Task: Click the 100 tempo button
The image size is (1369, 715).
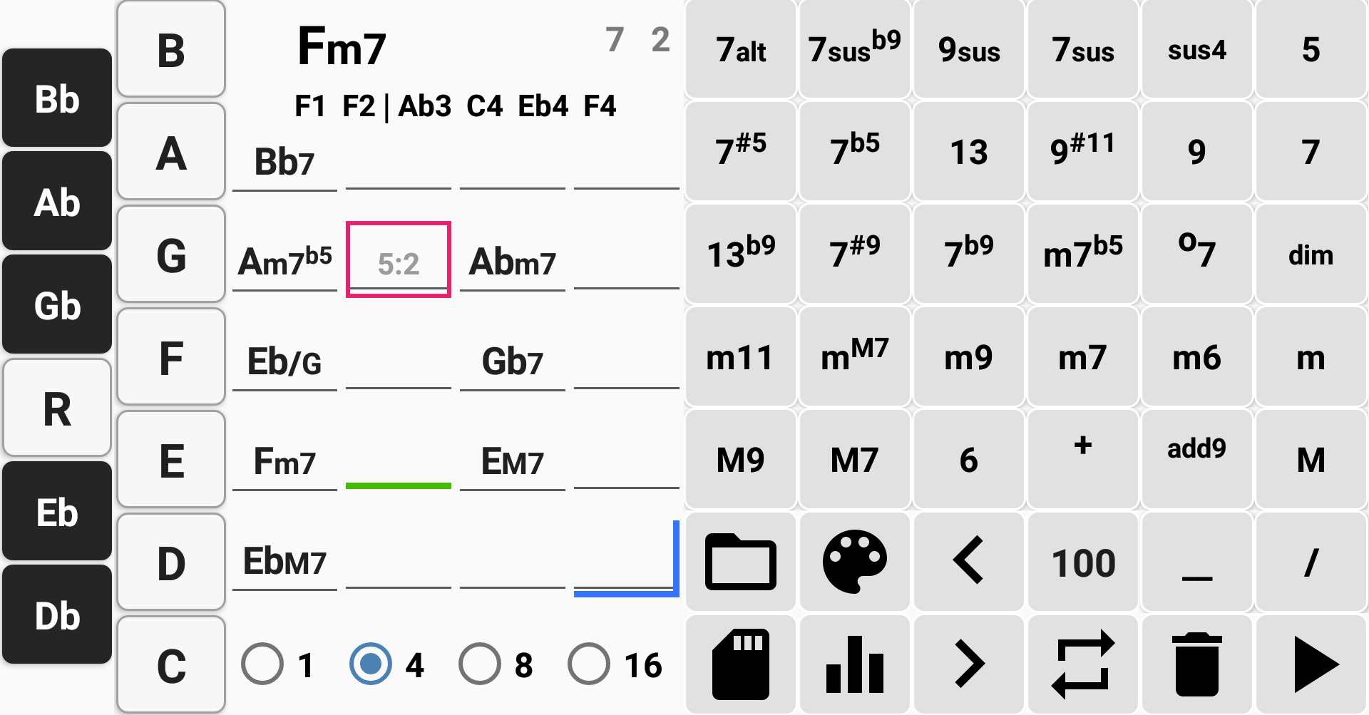Action: pos(1082,562)
